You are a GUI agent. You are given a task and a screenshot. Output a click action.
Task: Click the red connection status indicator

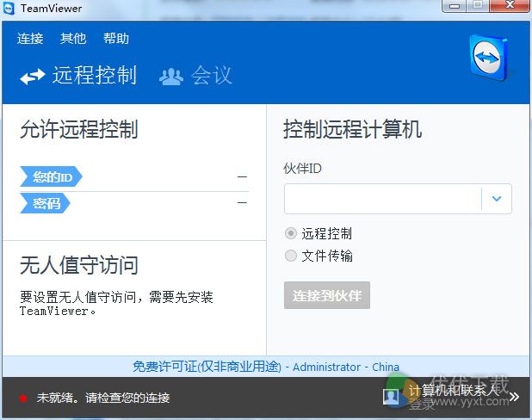(x=23, y=398)
